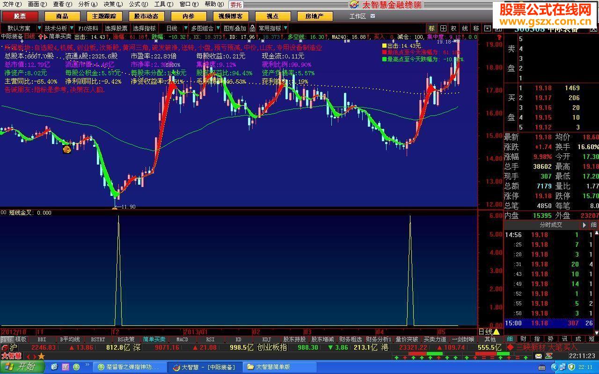Switch to the 细 detail tab in side panel
Screen dimensions: 599x374
click(510, 339)
